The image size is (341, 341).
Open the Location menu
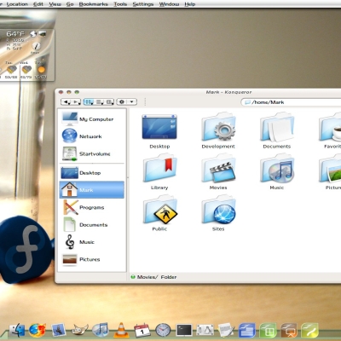[17, 4]
